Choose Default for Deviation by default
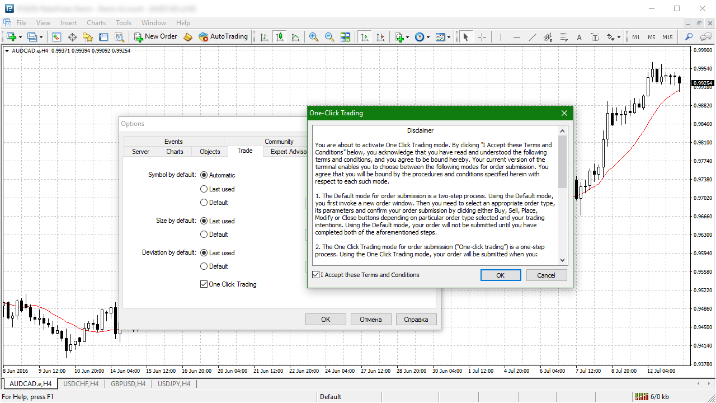Screen dimensions: 716x403 (x=204, y=266)
